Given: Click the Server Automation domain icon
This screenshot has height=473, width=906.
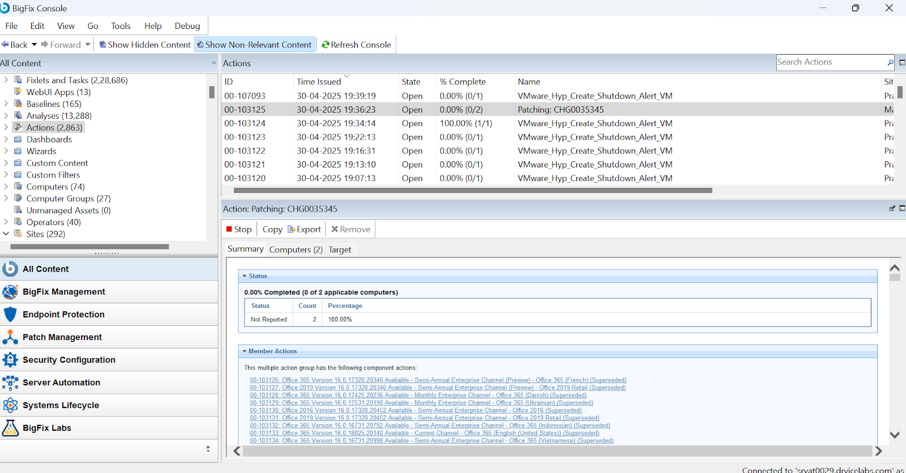Looking at the screenshot, I should pyautogui.click(x=10, y=383).
